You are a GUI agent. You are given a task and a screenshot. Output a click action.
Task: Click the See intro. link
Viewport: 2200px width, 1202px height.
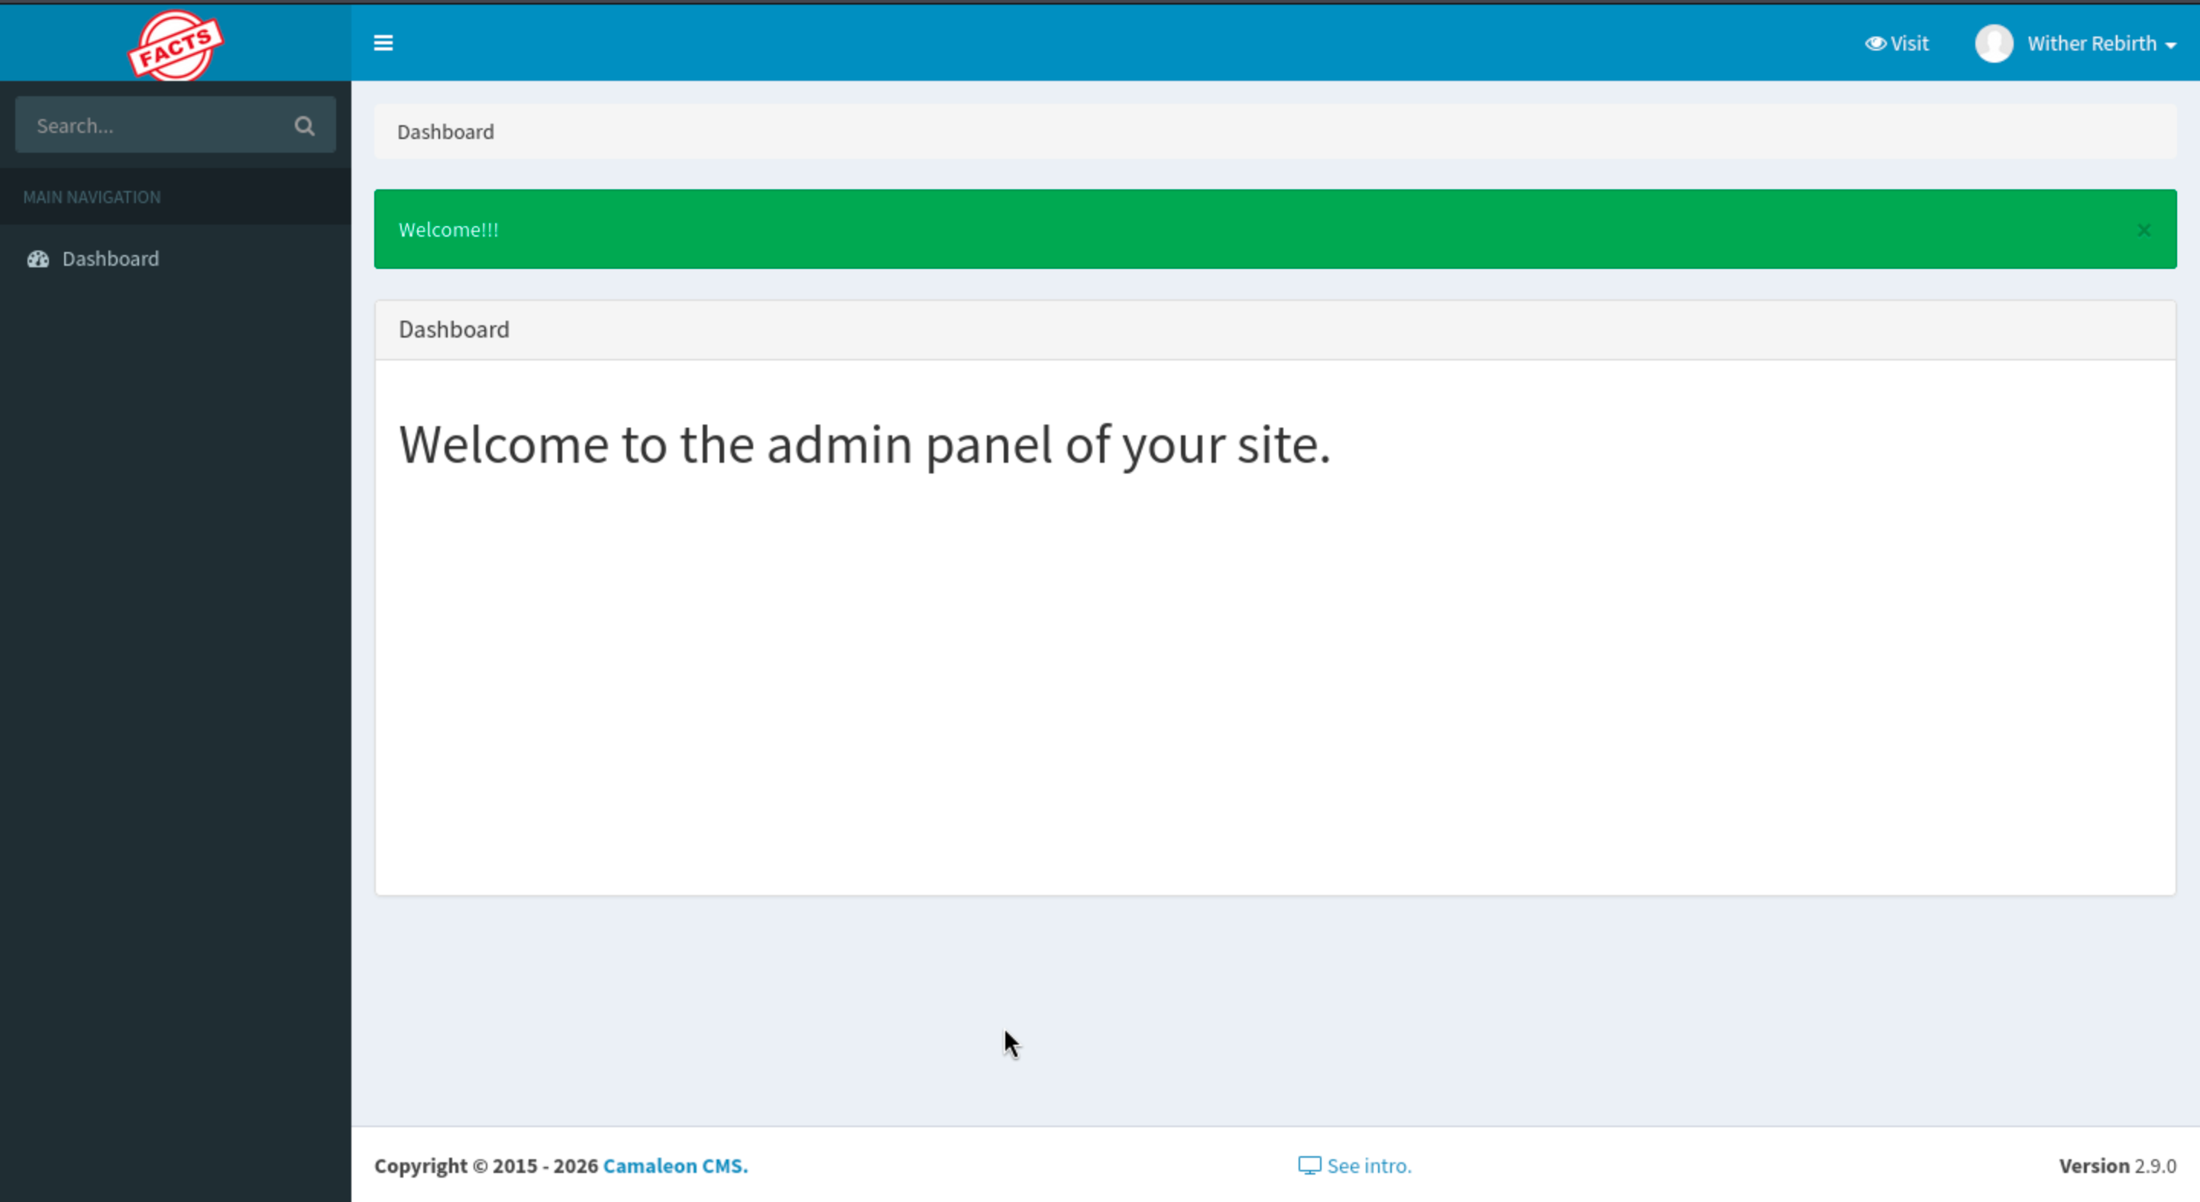[x=1368, y=1165]
